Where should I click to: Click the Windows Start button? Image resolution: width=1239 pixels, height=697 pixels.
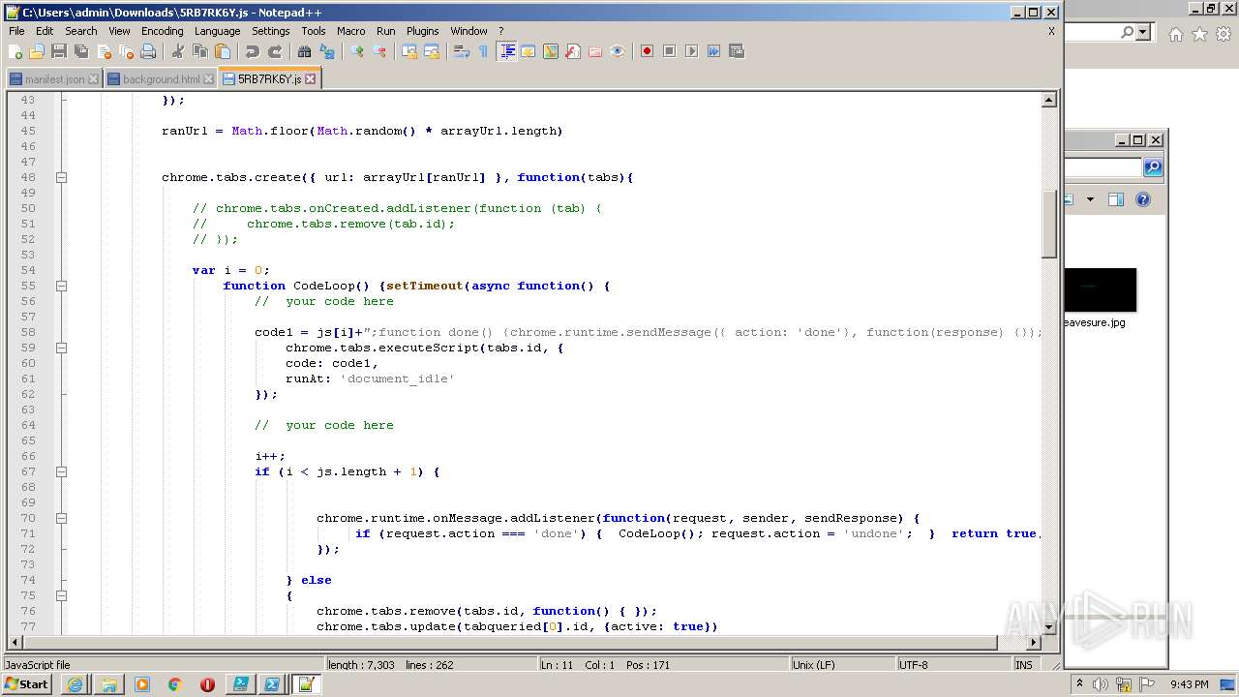[x=27, y=684]
